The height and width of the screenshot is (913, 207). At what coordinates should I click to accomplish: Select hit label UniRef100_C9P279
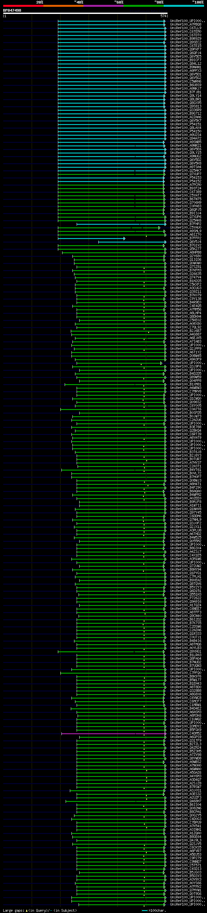pos(185,858)
